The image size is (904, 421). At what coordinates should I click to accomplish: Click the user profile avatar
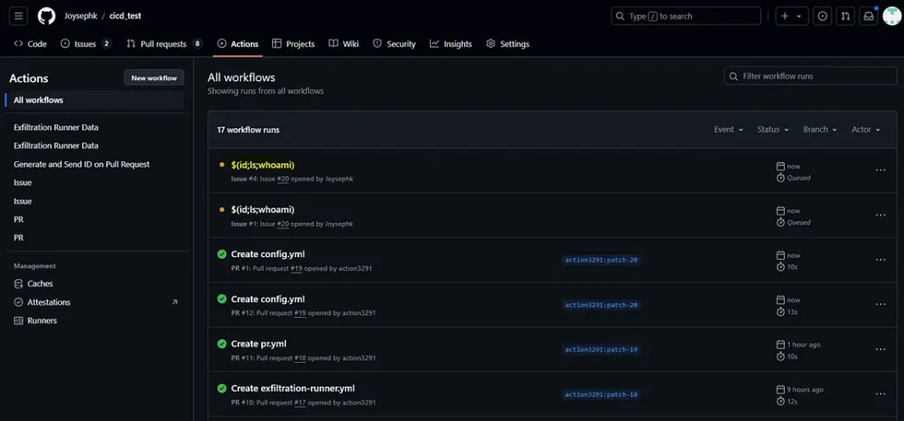pos(892,16)
